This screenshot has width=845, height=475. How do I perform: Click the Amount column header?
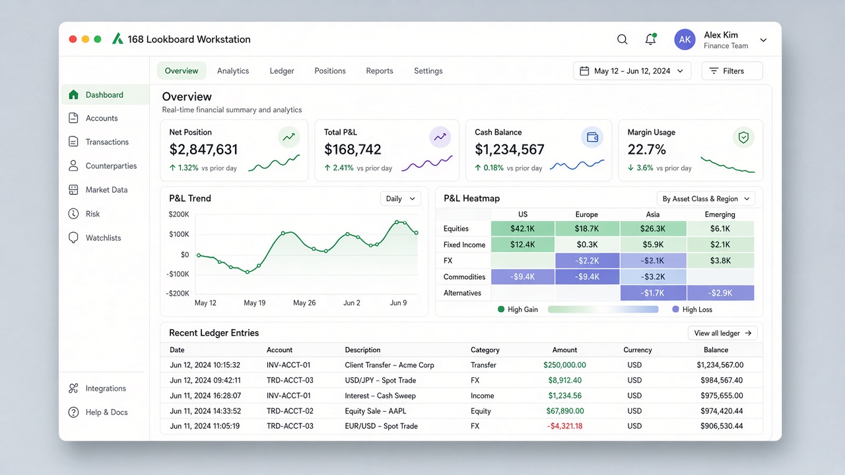[564, 350]
